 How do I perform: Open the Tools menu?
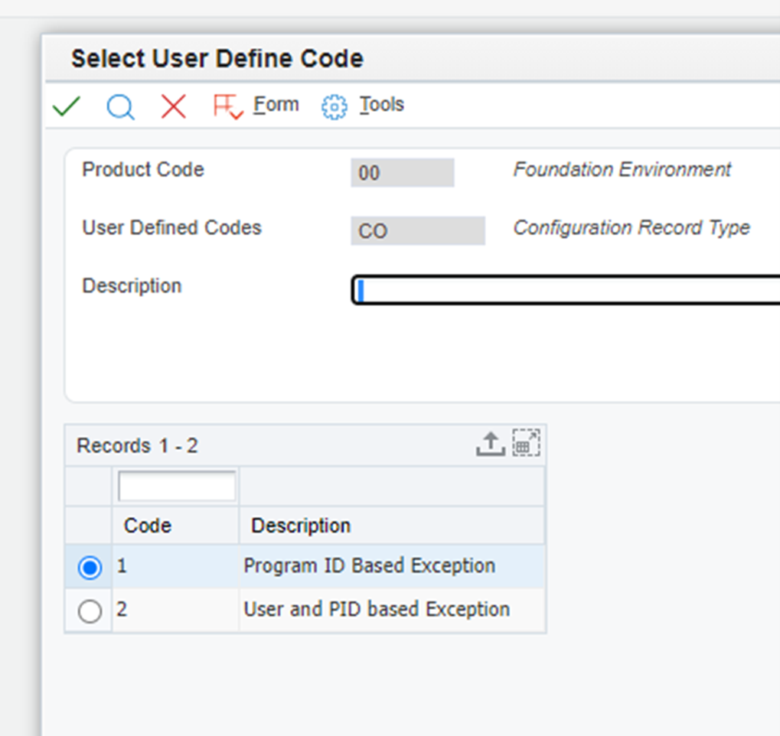click(x=381, y=104)
